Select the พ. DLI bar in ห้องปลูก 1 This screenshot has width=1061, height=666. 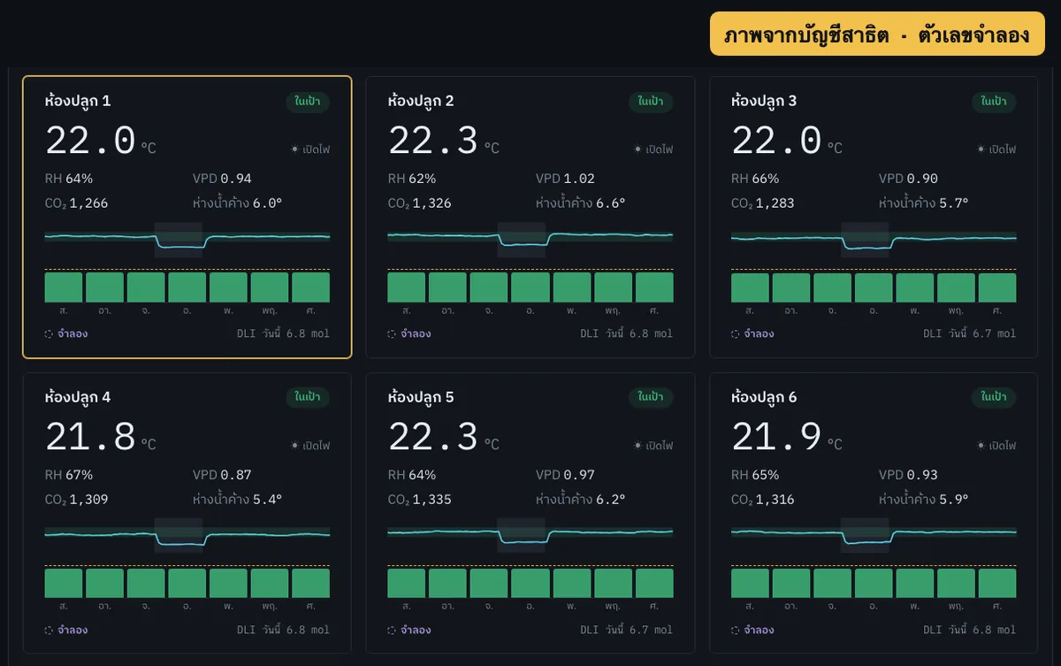228,287
